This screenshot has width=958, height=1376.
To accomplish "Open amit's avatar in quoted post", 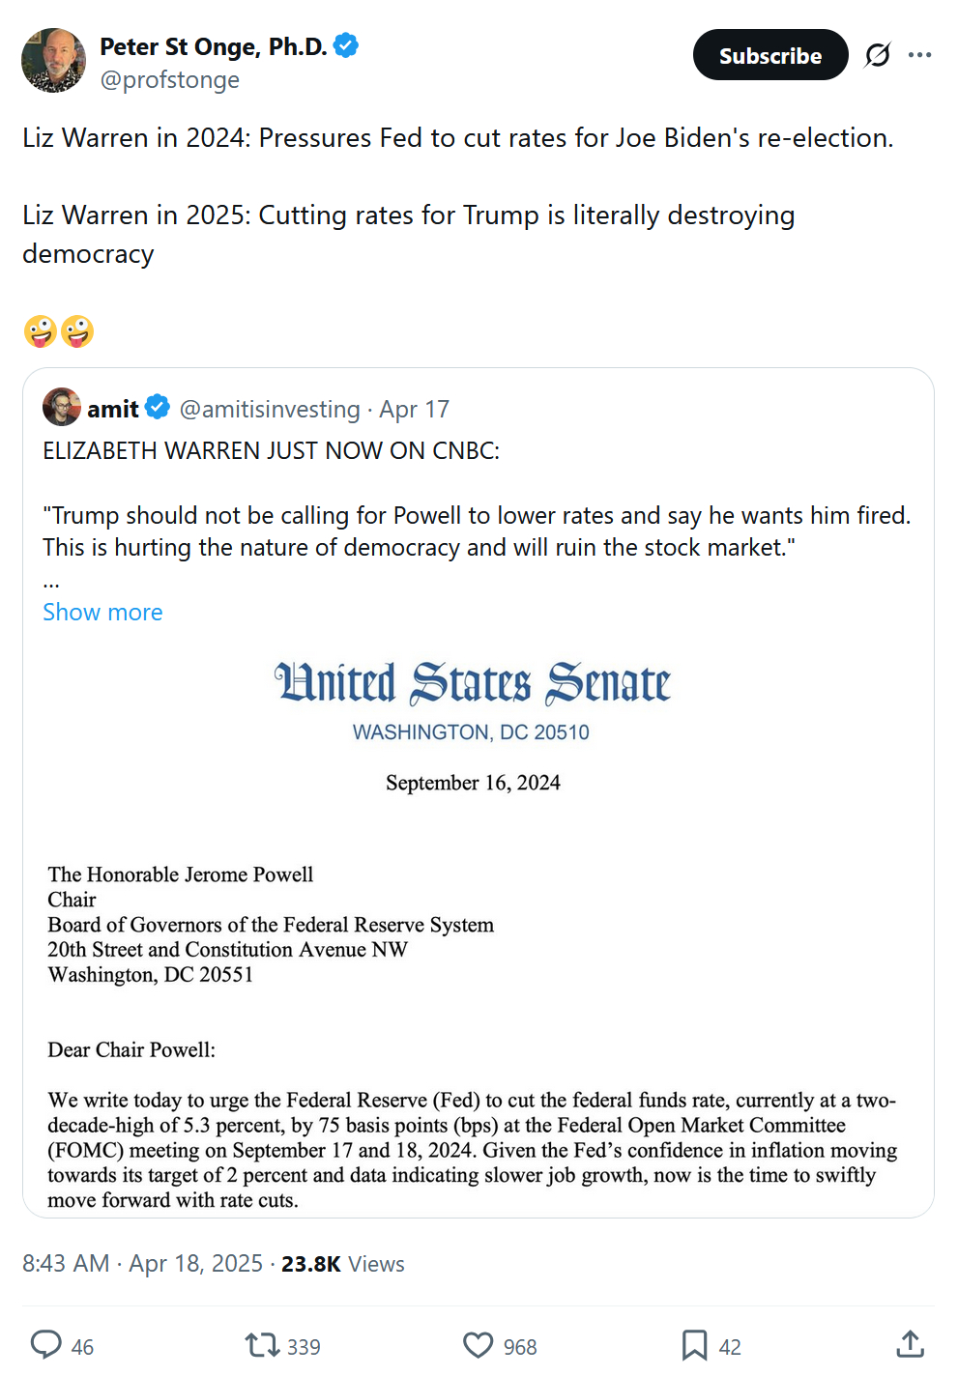I will (x=62, y=408).
